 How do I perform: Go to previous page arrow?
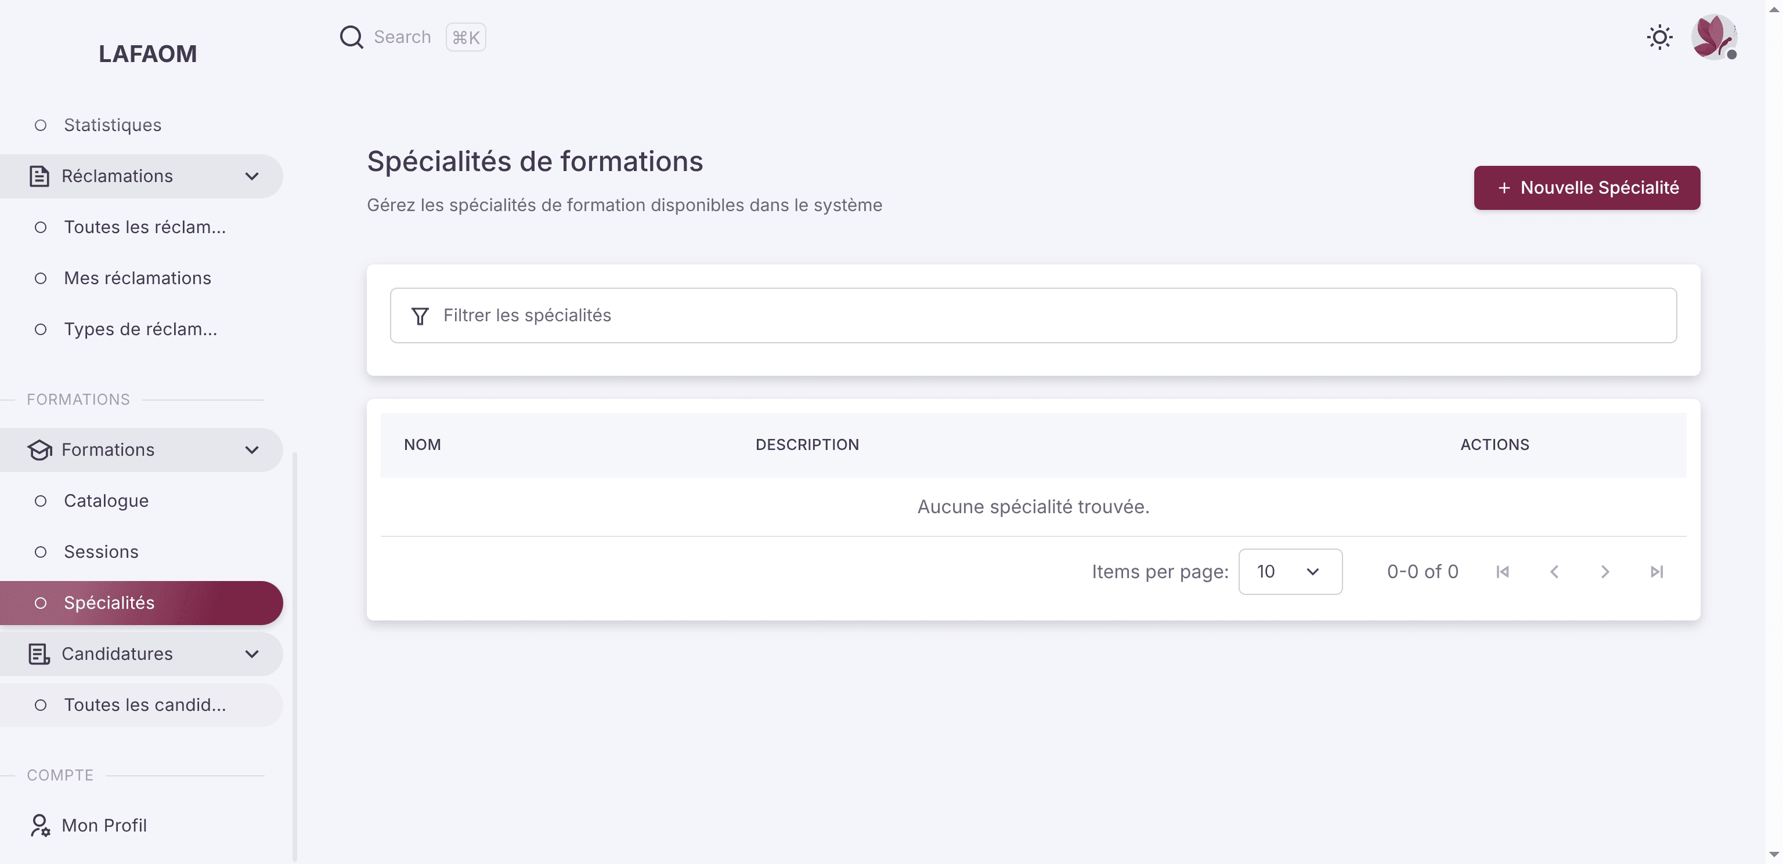click(x=1554, y=572)
